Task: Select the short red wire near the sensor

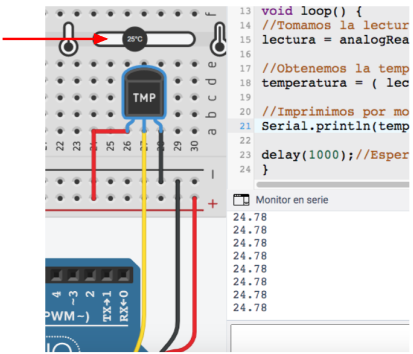Action: coord(94,164)
